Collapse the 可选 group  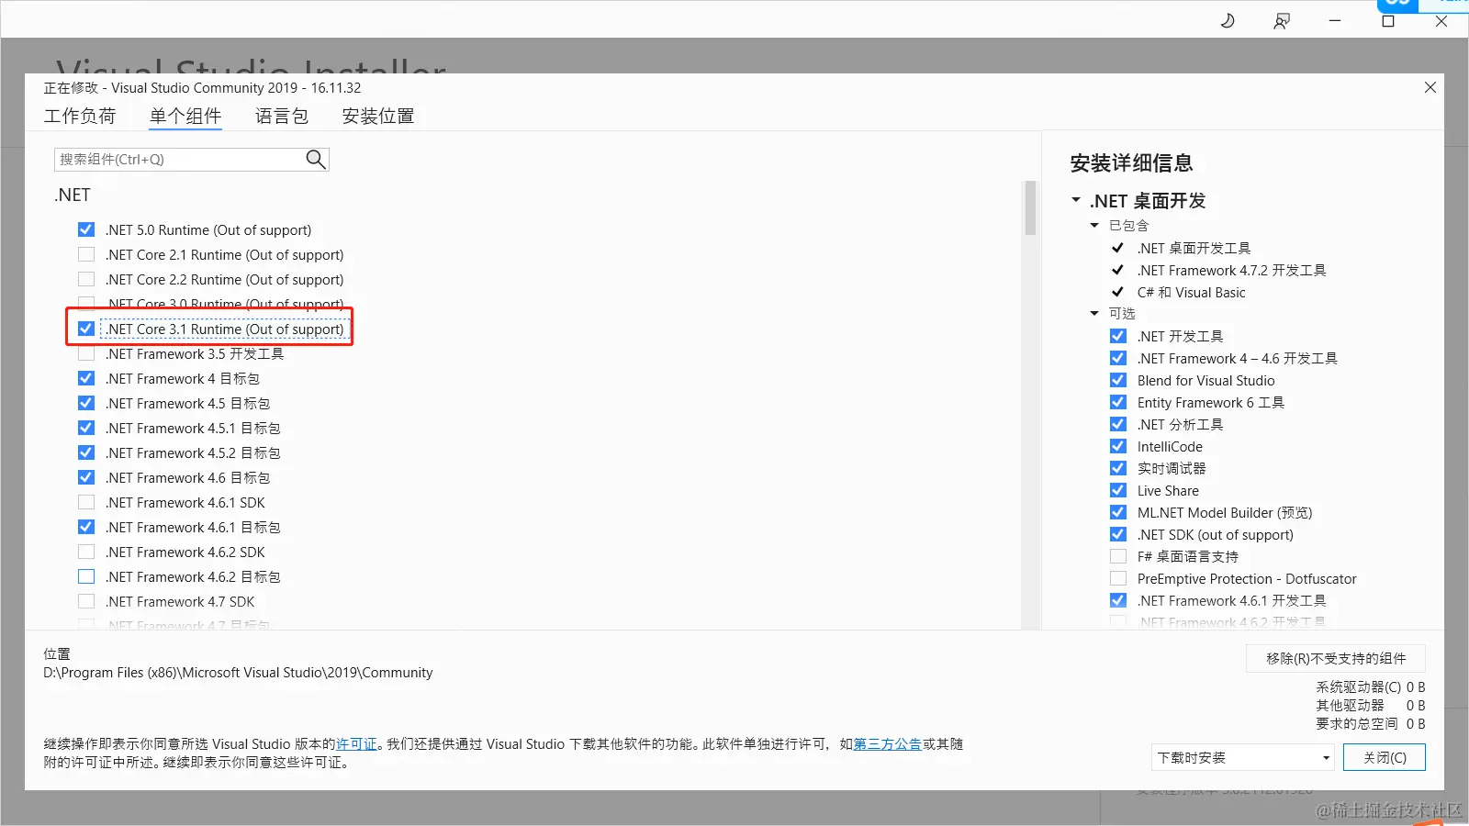1094,313
